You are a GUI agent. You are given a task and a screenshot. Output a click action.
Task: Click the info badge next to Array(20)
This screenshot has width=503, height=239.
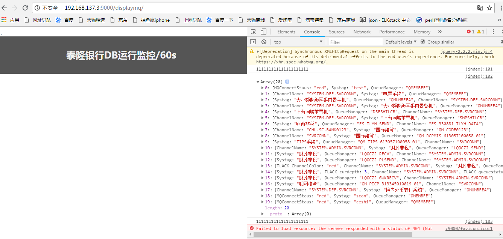[287, 82]
